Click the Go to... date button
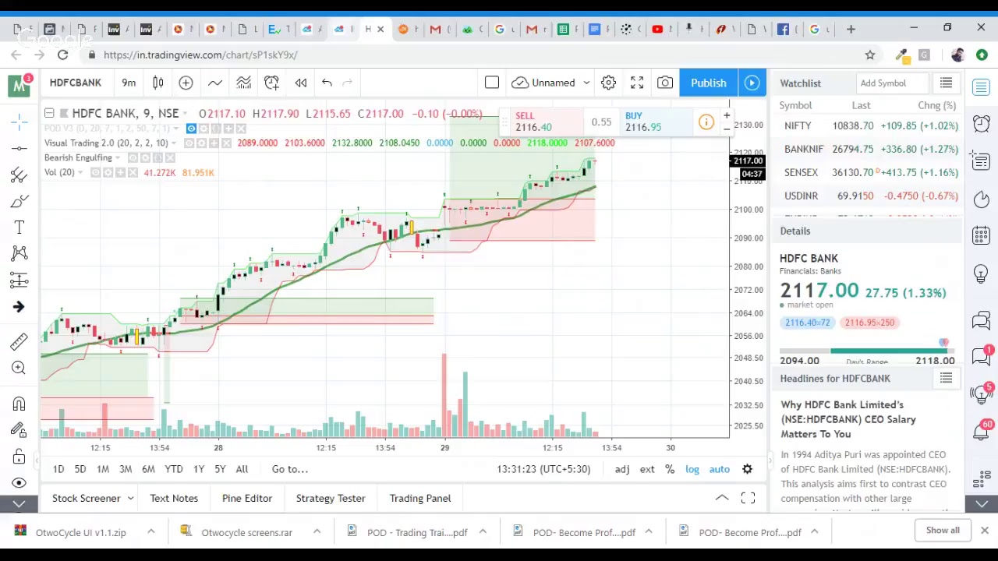This screenshot has width=998, height=561. coord(290,469)
